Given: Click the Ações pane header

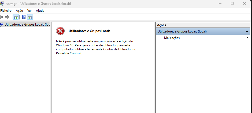Looking at the screenshot, I should click(203, 25).
